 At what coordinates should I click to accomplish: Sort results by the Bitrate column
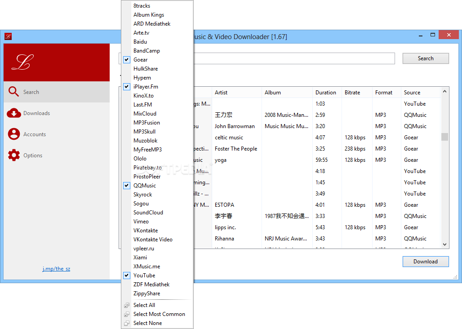[x=357, y=93]
